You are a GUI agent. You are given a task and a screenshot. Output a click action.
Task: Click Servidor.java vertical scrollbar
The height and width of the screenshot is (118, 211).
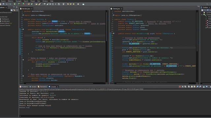[106, 27]
